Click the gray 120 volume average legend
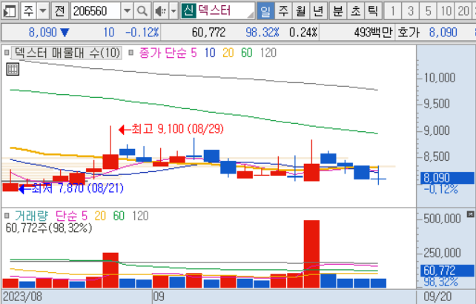The height and width of the screenshot is (304, 476). (140, 216)
